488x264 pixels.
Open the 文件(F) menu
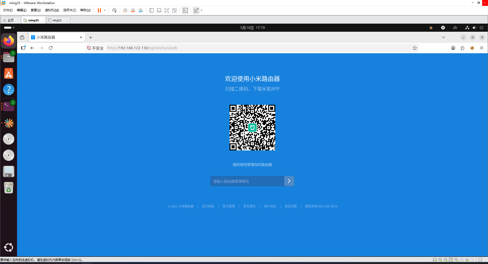[8, 10]
